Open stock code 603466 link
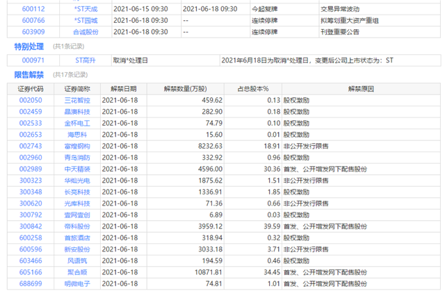The image size is (445, 291). [x=31, y=260]
